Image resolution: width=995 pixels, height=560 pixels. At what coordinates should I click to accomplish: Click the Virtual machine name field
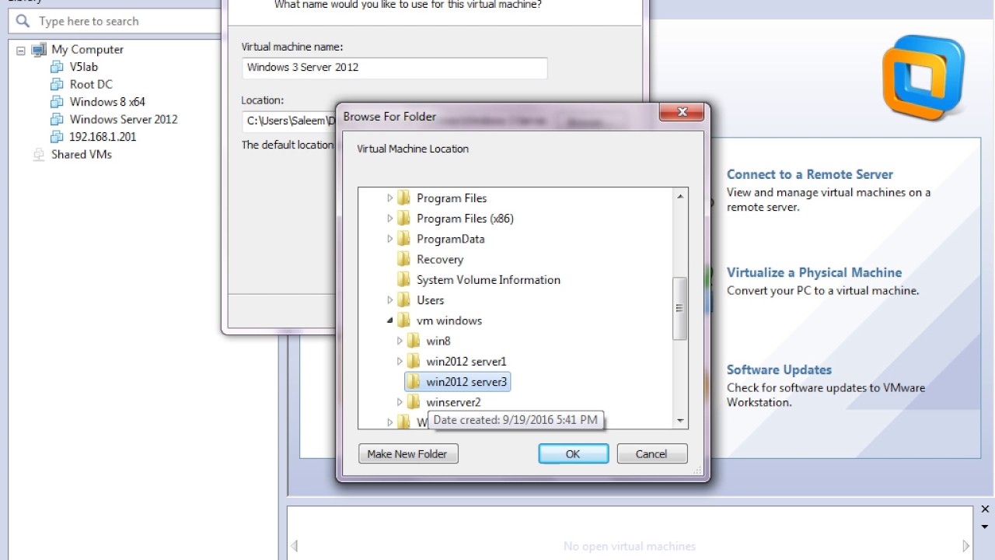(395, 68)
